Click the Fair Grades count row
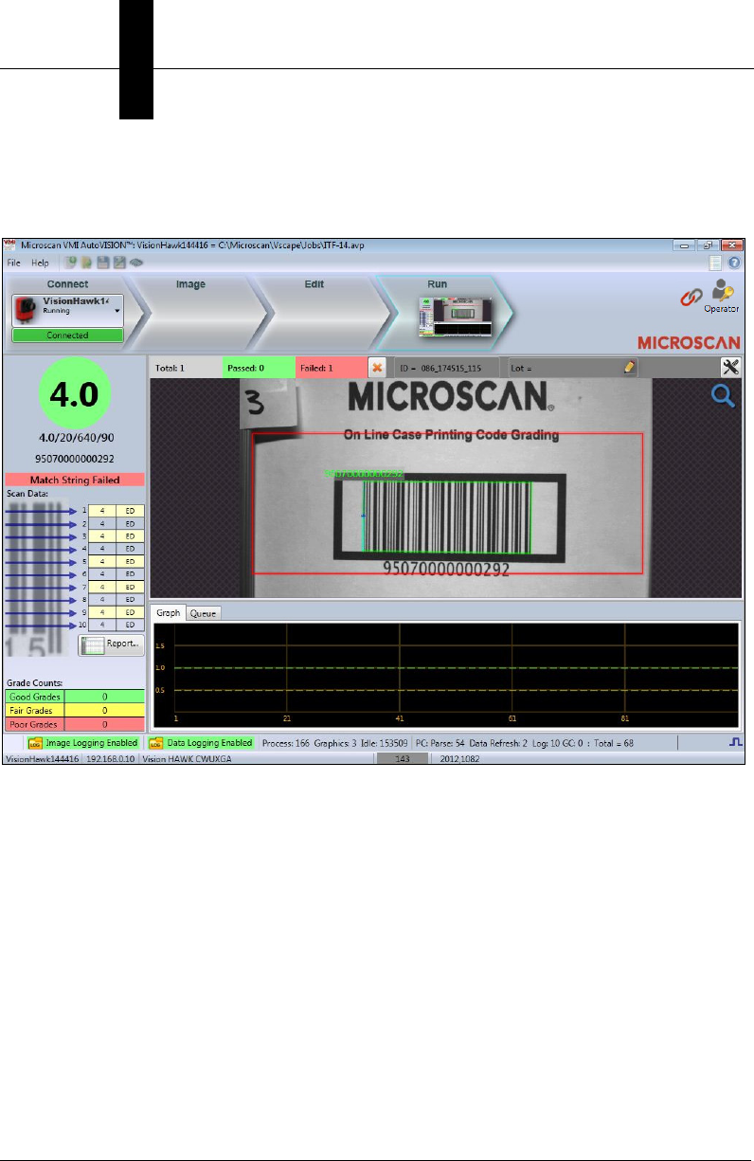 (x=74, y=710)
